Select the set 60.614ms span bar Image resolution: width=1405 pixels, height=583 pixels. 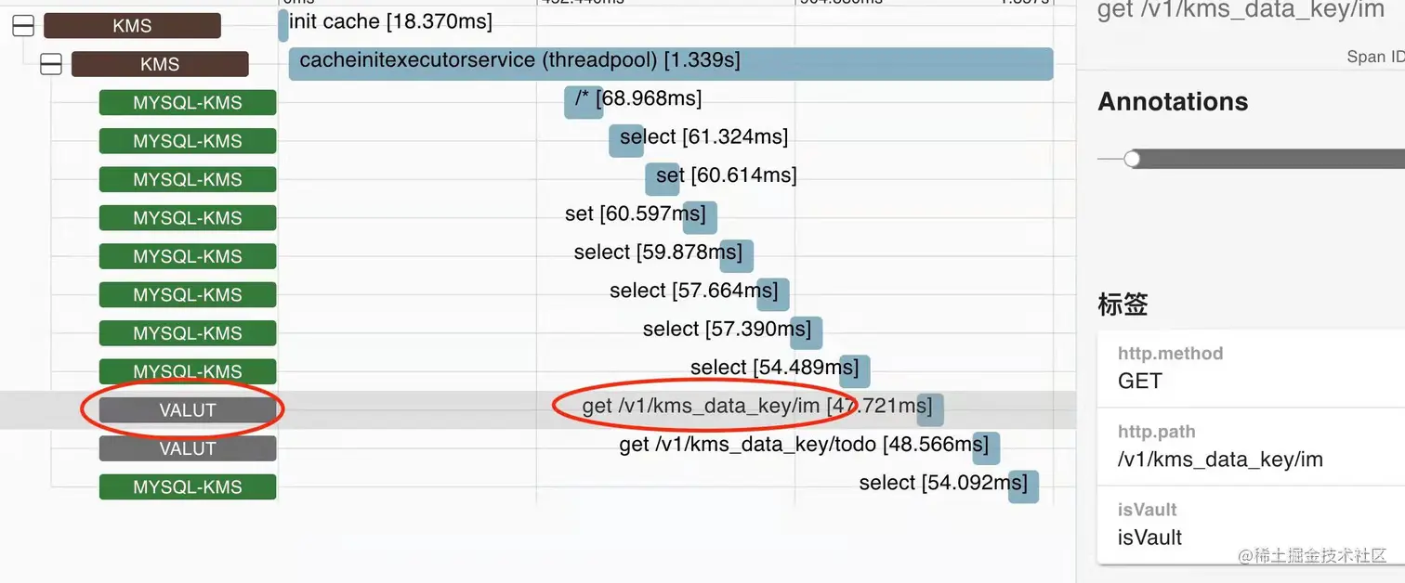pos(663,178)
